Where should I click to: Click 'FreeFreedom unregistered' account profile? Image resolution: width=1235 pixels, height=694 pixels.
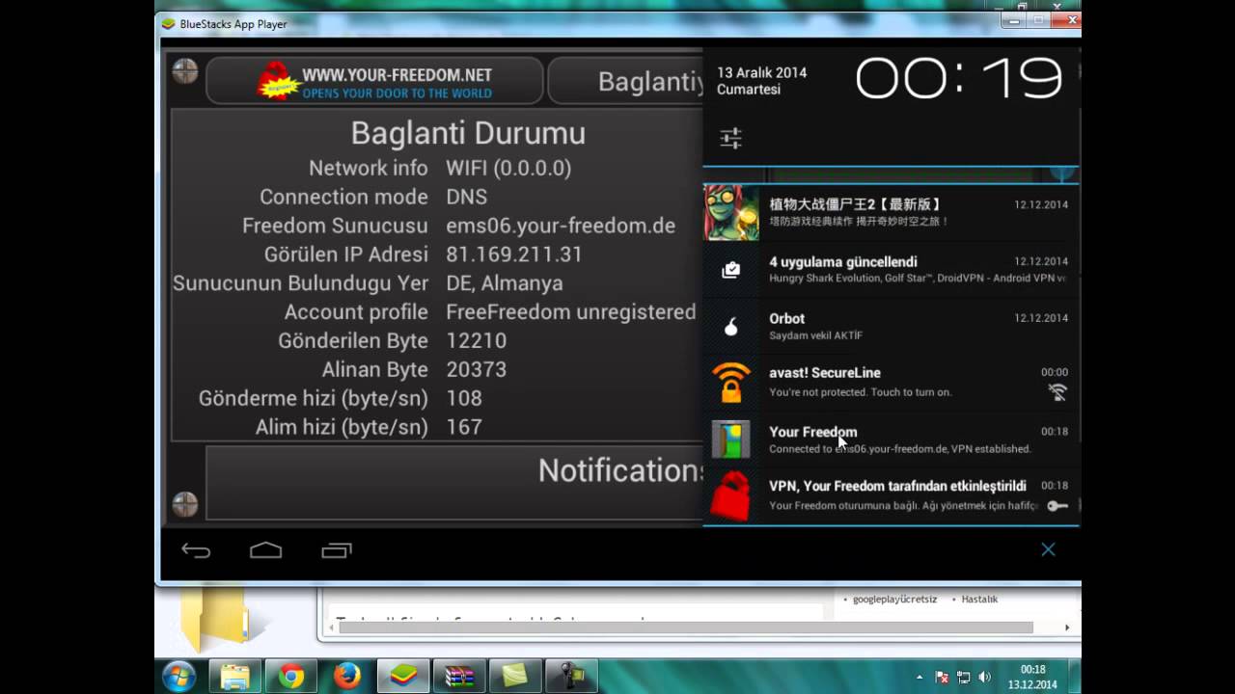click(x=570, y=312)
